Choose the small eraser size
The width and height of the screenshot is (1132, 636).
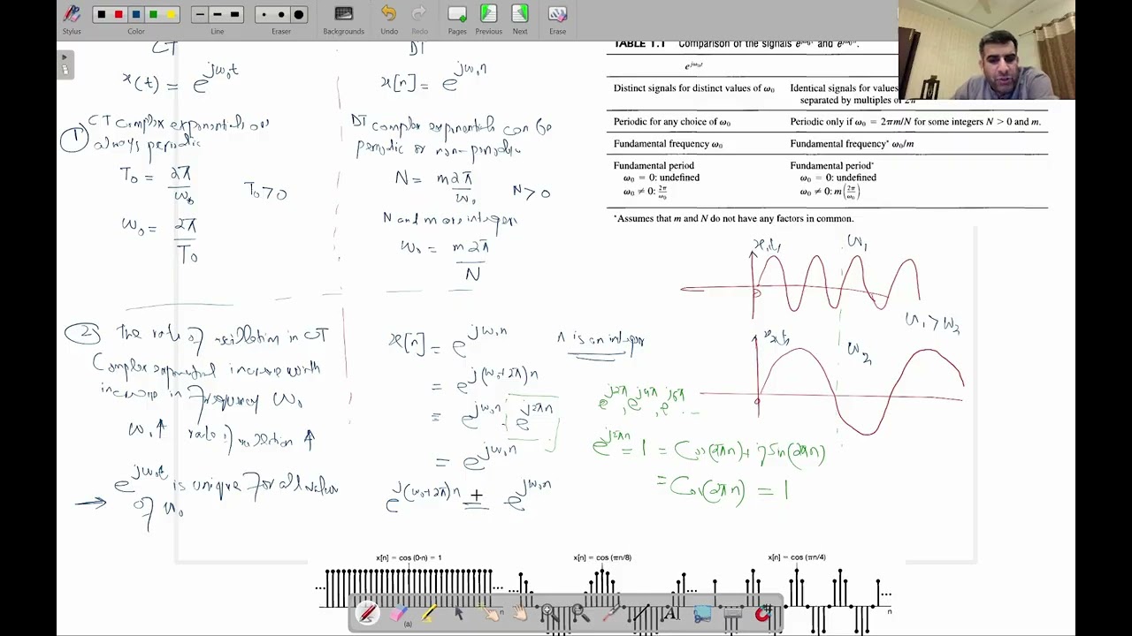(x=264, y=14)
